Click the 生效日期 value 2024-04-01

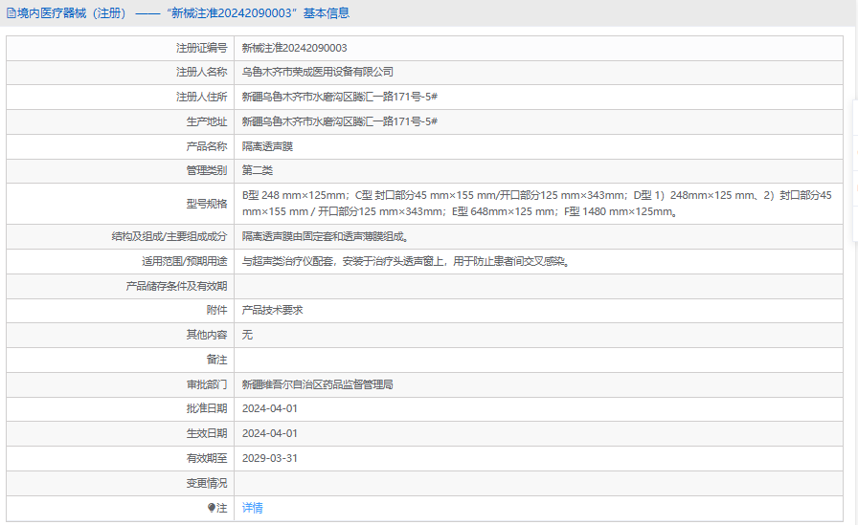coord(270,434)
